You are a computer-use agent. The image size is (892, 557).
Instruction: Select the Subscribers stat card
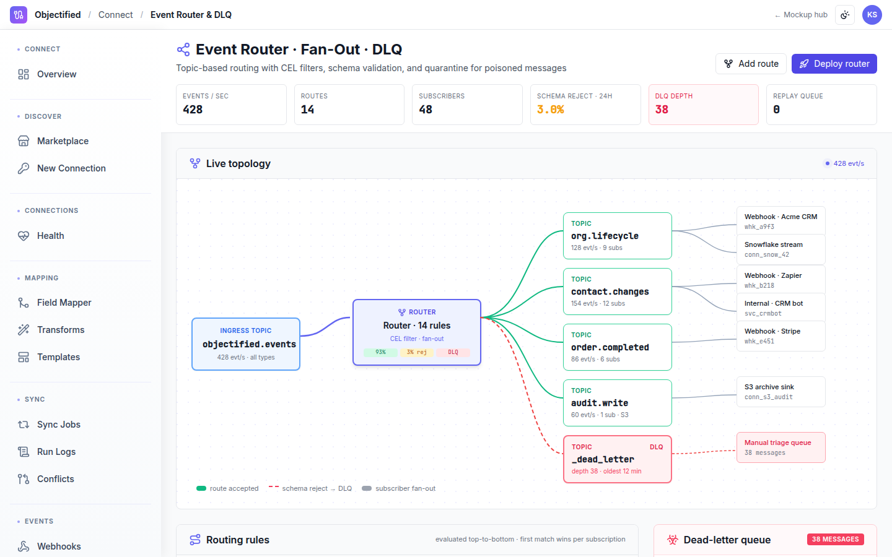click(x=467, y=105)
